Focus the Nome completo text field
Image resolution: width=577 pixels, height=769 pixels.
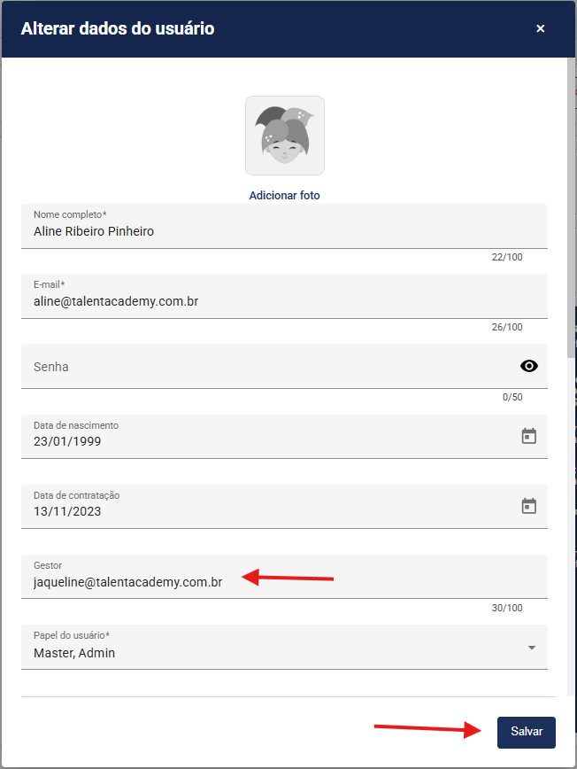[x=265, y=231]
